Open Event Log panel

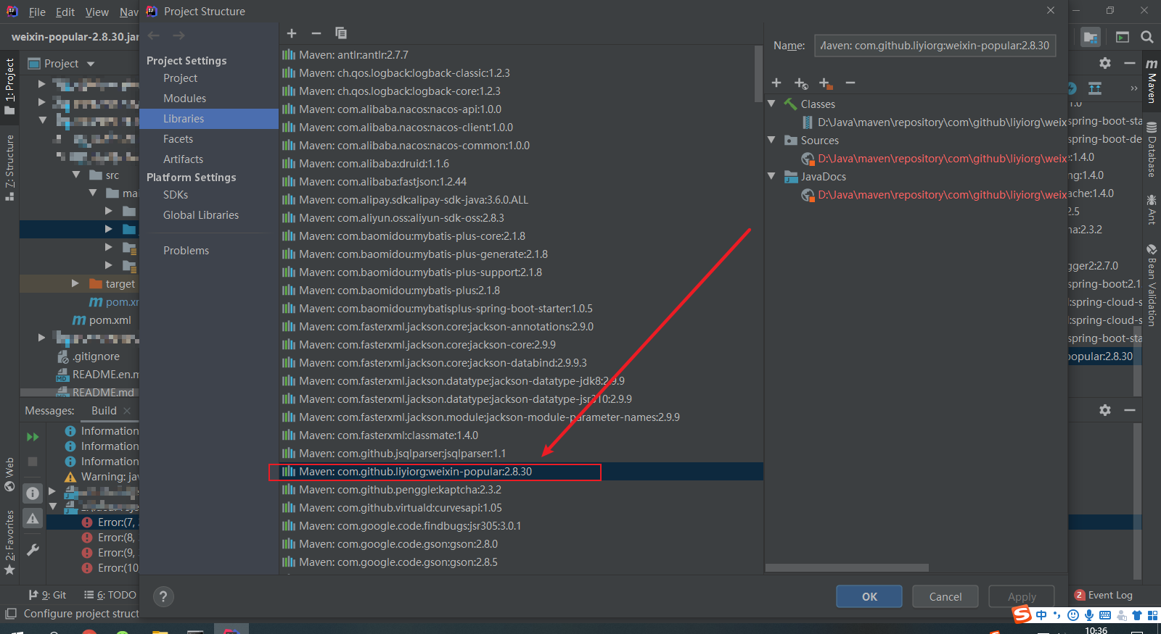point(1104,595)
